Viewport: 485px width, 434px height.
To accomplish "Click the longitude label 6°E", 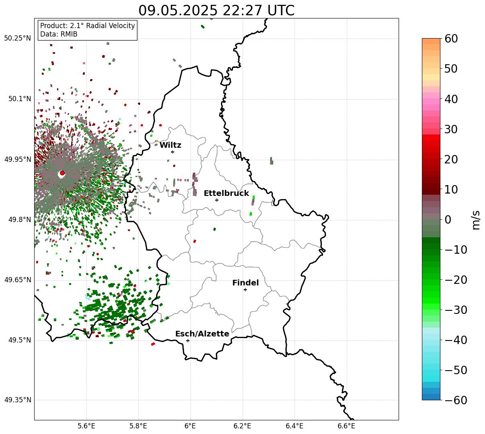I will tap(190, 426).
